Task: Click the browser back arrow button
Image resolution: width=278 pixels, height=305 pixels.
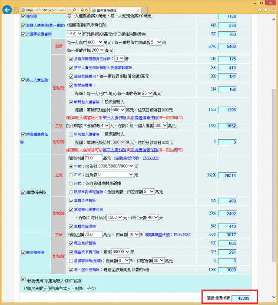Action: coord(7,10)
